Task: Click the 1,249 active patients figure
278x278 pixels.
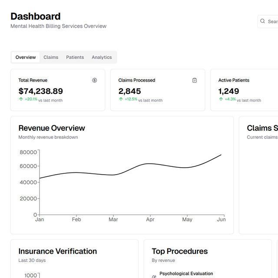Action: 228,91
